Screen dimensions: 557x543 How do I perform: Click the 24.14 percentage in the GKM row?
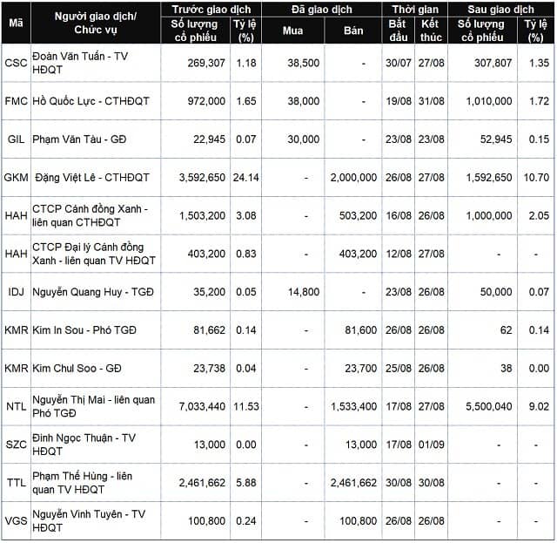click(x=245, y=177)
